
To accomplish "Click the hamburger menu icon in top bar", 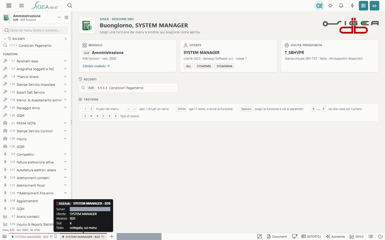I will 21,6.
